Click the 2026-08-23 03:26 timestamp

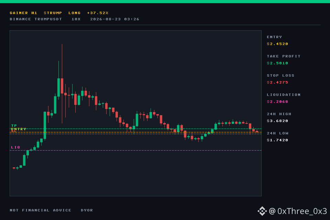pyautogui.click(x=115, y=19)
